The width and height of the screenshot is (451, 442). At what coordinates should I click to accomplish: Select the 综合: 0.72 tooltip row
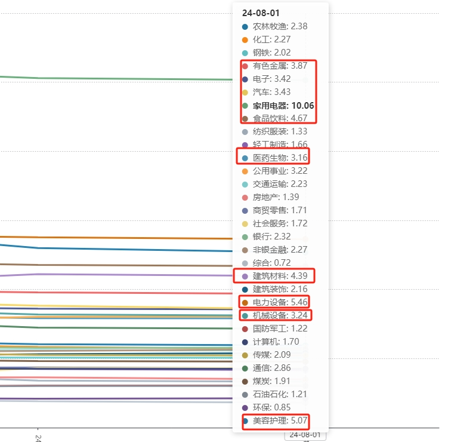coord(266,263)
